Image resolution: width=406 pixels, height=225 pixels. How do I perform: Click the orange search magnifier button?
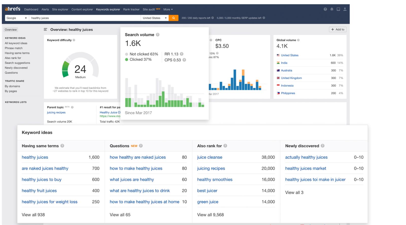click(174, 18)
